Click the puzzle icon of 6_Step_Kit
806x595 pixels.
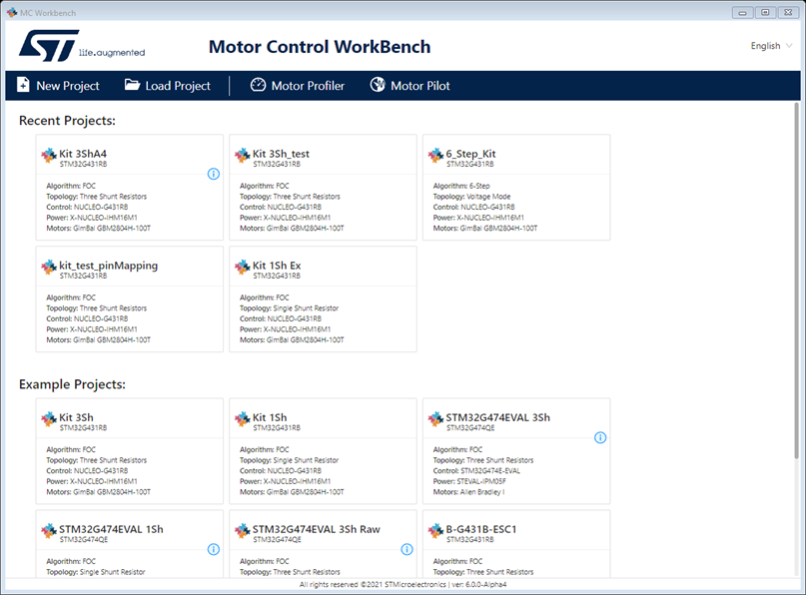(x=435, y=155)
